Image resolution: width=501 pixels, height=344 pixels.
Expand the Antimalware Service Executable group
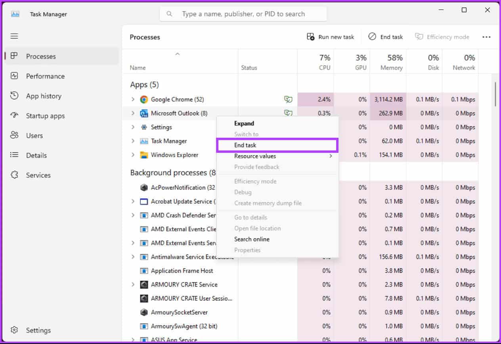pos(133,257)
